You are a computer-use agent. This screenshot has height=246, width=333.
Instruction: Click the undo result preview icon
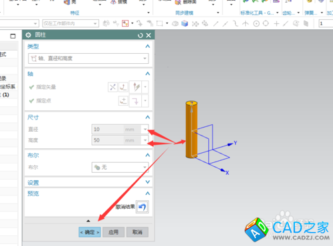pos(143,207)
